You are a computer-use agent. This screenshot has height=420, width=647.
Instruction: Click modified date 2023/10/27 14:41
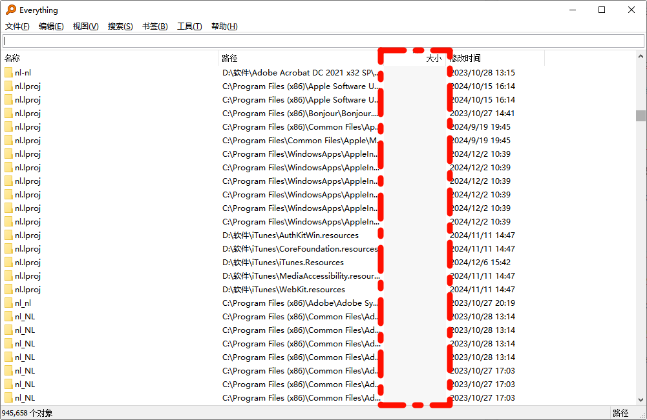coord(482,114)
